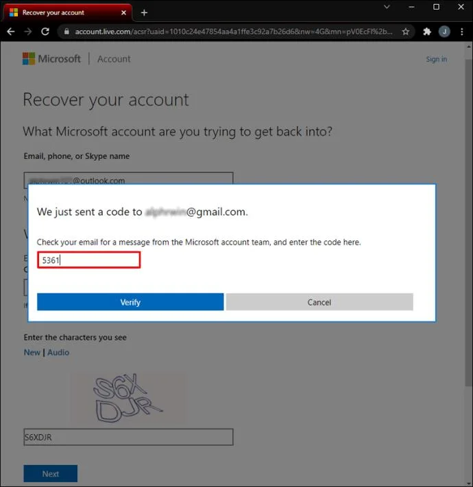The height and width of the screenshot is (487, 473).
Task: Open the tab search chevron
Action: 387,7
